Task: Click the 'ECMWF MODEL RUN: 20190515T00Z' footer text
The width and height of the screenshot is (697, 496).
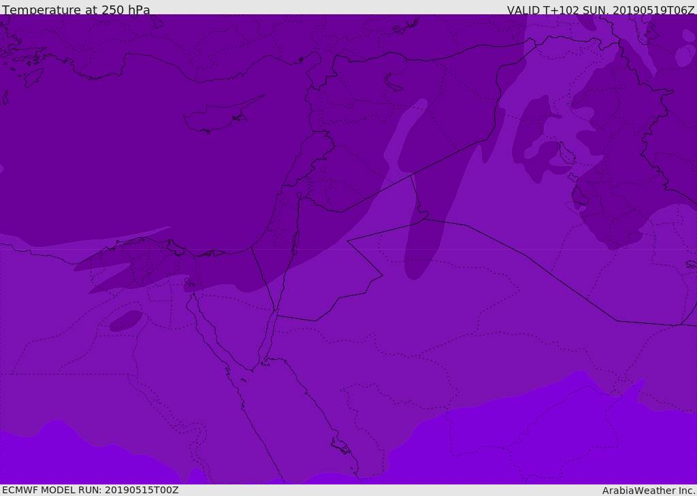Action: coord(91,490)
